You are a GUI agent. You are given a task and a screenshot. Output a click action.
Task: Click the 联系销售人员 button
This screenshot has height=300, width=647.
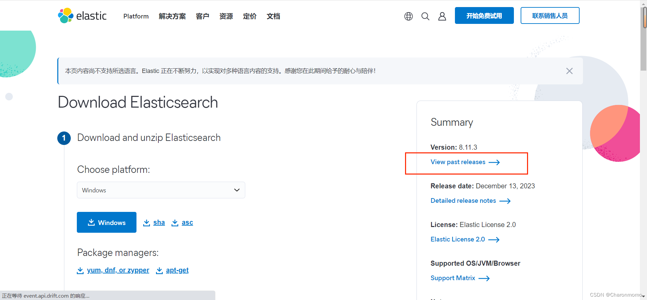click(550, 15)
